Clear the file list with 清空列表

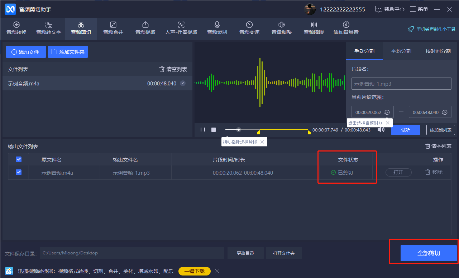click(173, 69)
